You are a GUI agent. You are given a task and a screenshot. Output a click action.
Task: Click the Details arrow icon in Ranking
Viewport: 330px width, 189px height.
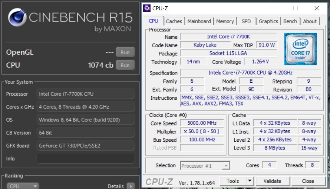(131, 186)
